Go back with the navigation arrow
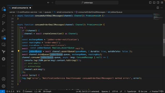Viewport: 165px width, 93px height. (x=48, y=3)
